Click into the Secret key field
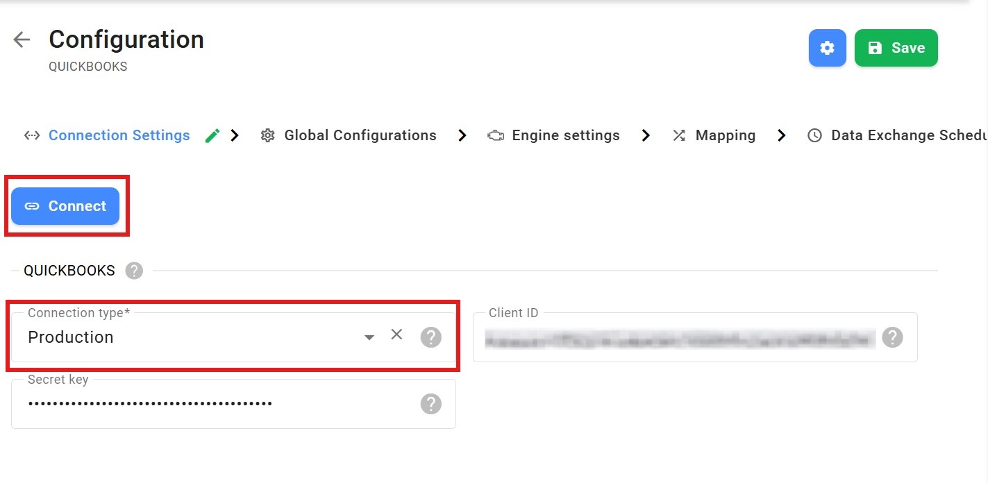The width and height of the screenshot is (988, 483). pyautogui.click(x=233, y=403)
